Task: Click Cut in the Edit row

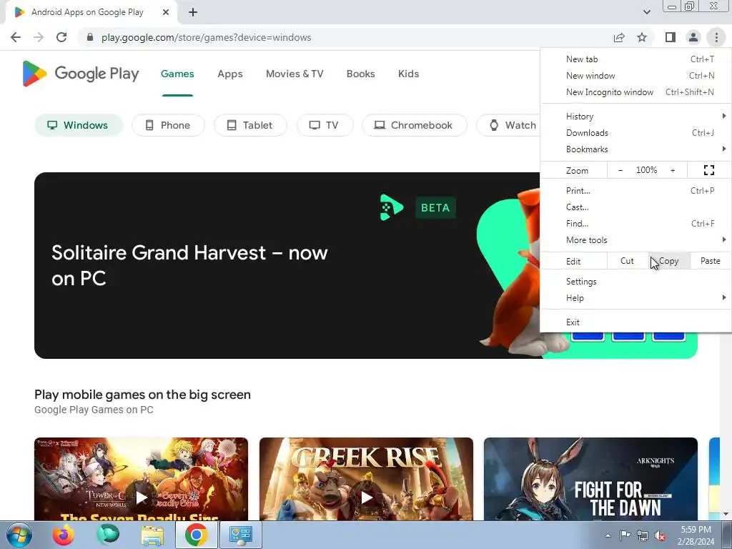Action: [627, 261]
